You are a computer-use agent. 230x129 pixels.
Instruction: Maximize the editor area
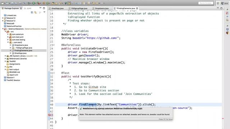tap(221, 8)
